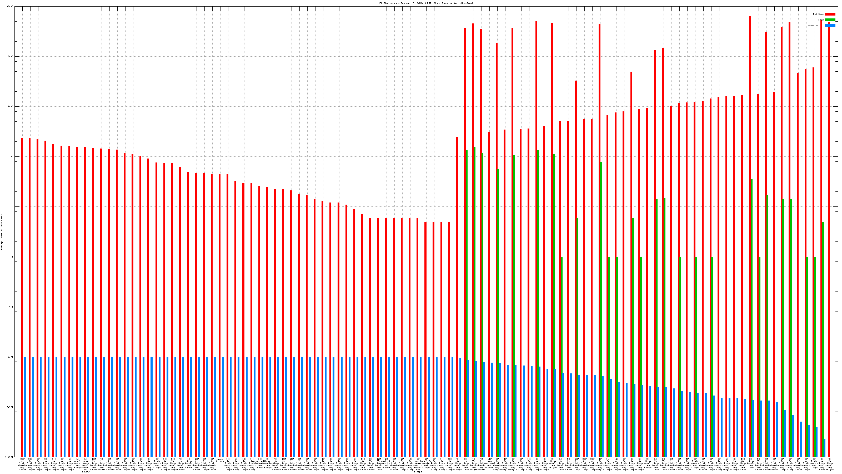This screenshot has height=474, width=842.
Task: Click the 1000 y-axis tick label
Action: (x=10, y=107)
